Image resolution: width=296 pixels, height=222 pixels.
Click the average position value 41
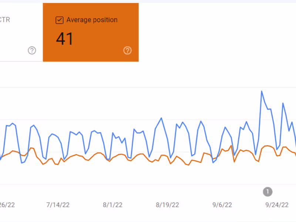pyautogui.click(x=65, y=39)
